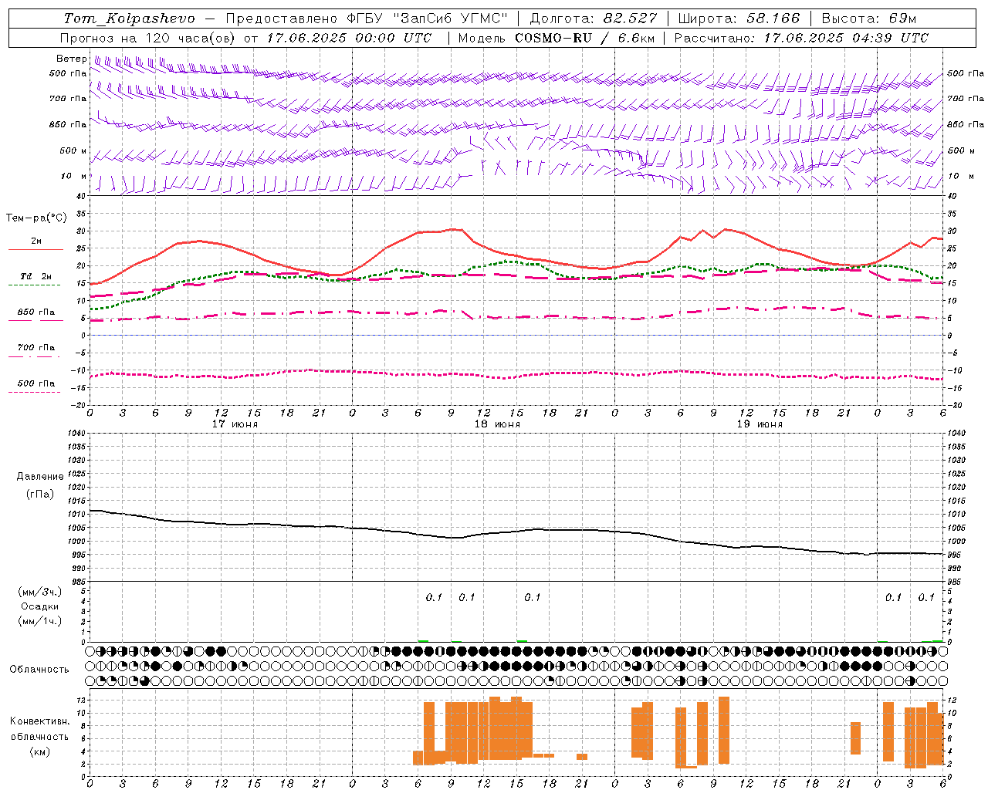Click the Конвективн. convective cloud label
988x790 pixels.
pos(39,721)
